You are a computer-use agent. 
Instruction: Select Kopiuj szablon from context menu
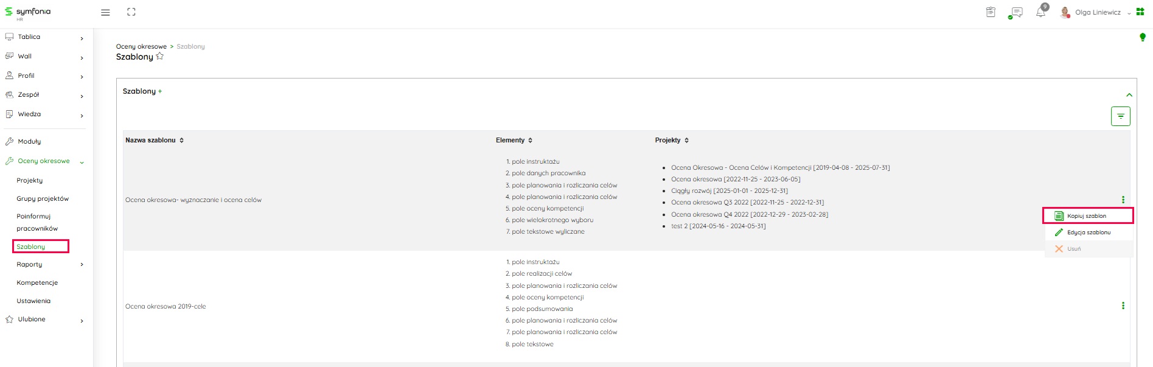[1087, 216]
